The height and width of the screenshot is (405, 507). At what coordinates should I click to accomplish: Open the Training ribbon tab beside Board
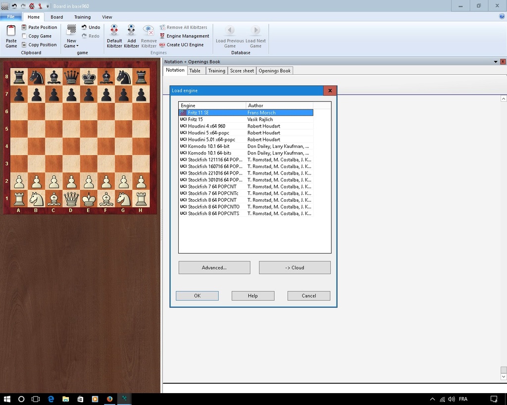[x=83, y=17]
